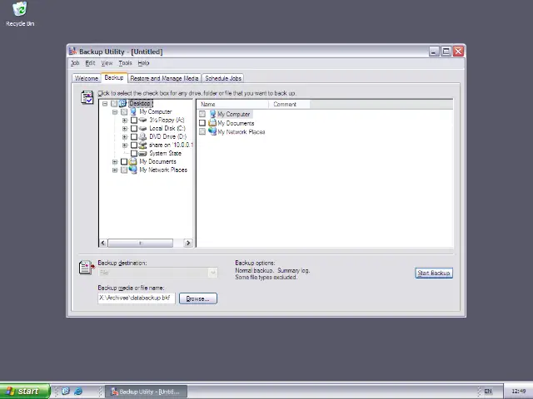The image size is (533, 399).
Task: Click My Network Places icon in right pane
Action: 212,131
